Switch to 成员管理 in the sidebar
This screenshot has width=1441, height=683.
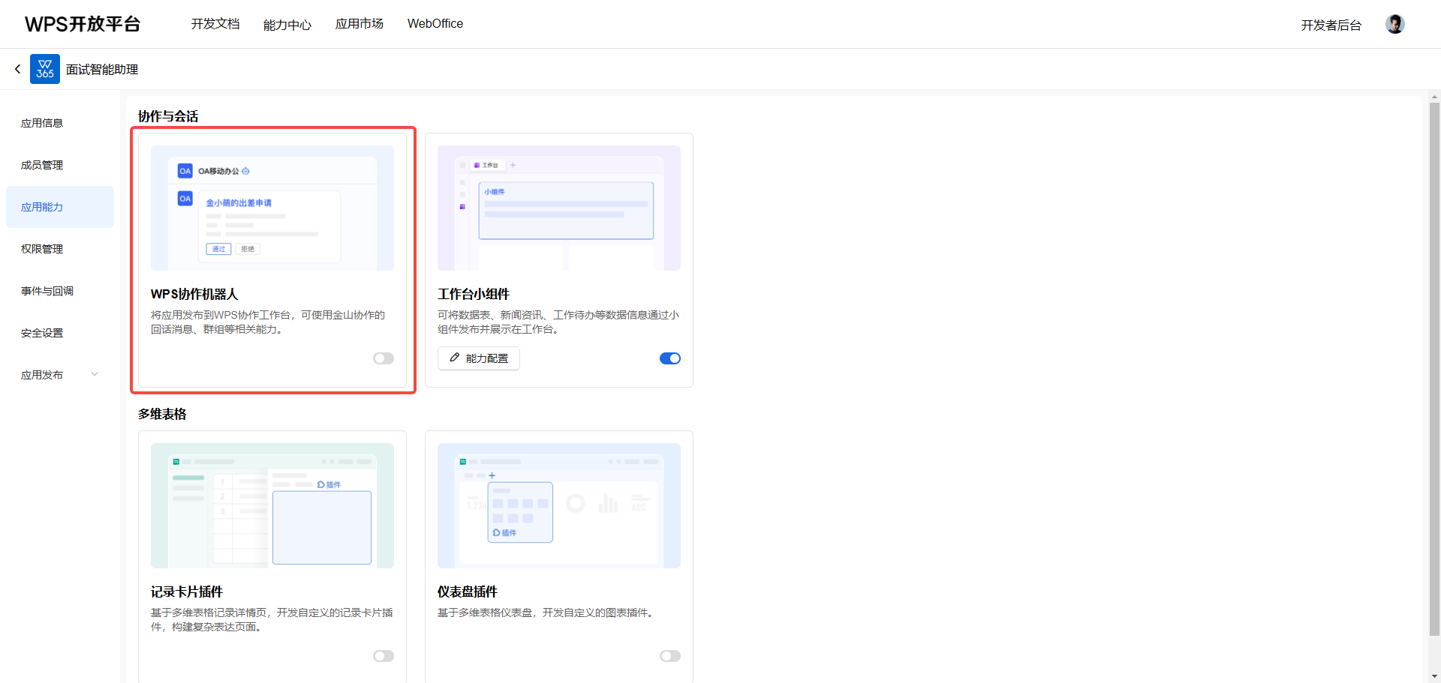60,165
